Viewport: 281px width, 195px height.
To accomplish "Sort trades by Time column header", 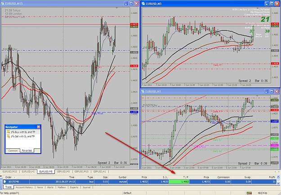I will coord(53,177).
